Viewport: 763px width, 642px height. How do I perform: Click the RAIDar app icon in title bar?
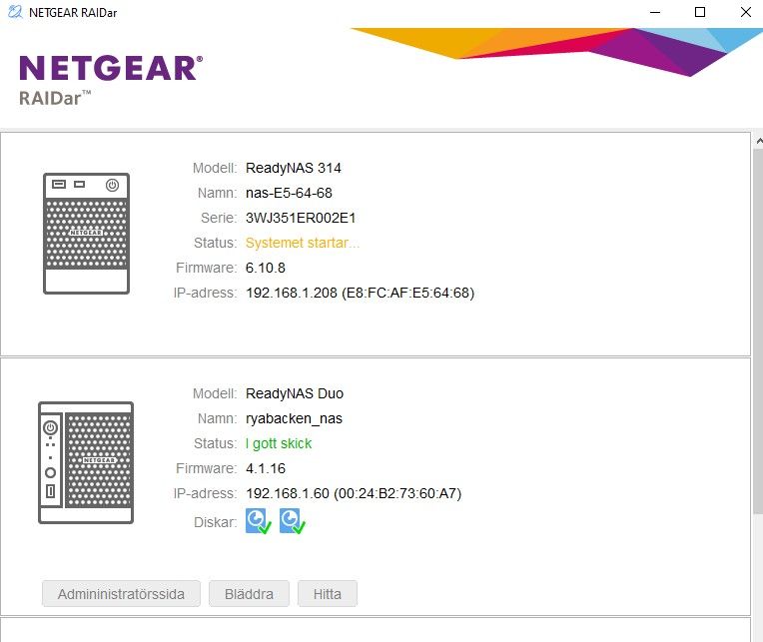coord(15,12)
